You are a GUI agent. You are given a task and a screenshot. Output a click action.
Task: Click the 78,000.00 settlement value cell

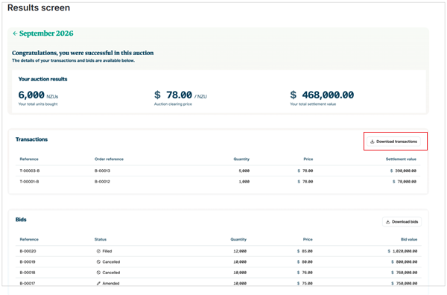405,182
